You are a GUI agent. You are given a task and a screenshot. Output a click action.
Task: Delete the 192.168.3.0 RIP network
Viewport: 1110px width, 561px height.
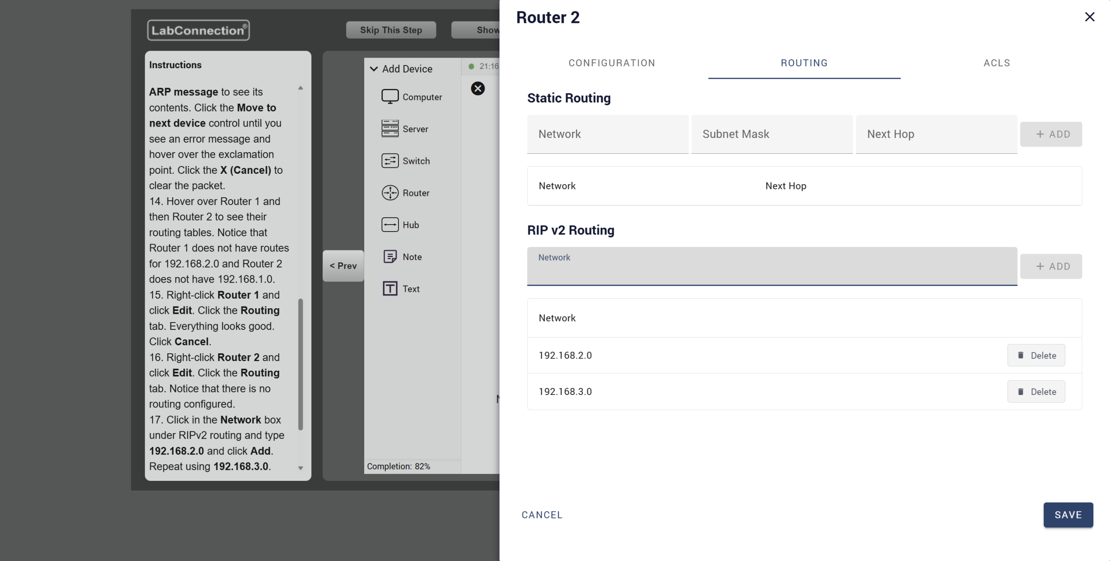pyautogui.click(x=1035, y=392)
